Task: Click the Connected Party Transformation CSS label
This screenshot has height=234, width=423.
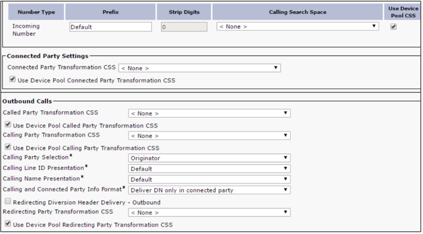Action: click(x=61, y=67)
